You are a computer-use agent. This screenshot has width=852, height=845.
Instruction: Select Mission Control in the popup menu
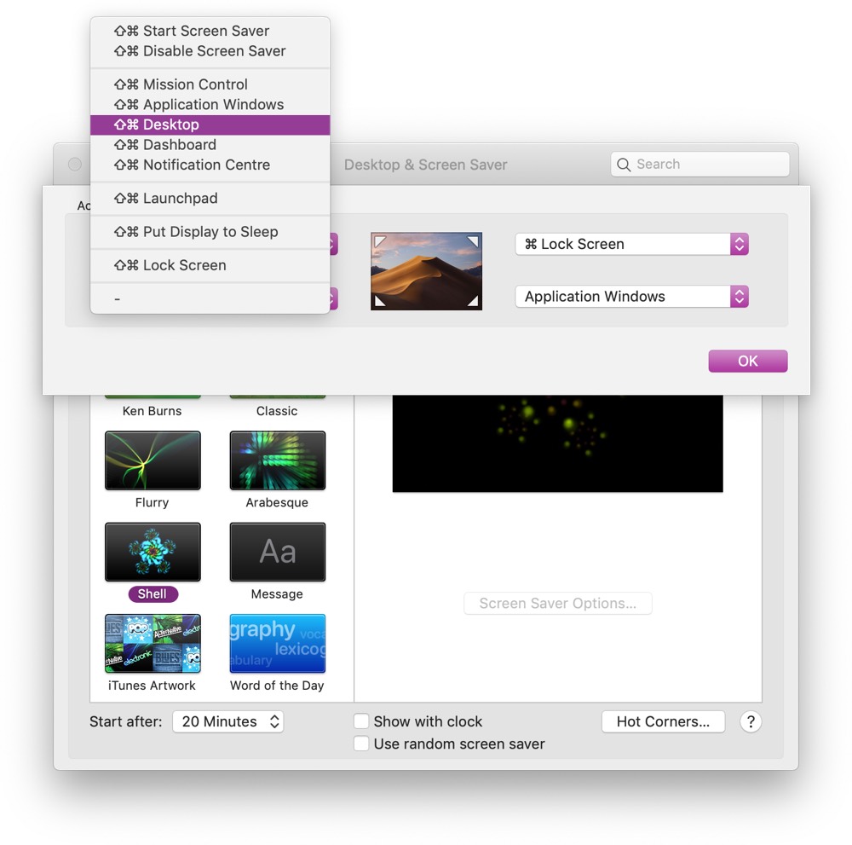[x=210, y=84]
